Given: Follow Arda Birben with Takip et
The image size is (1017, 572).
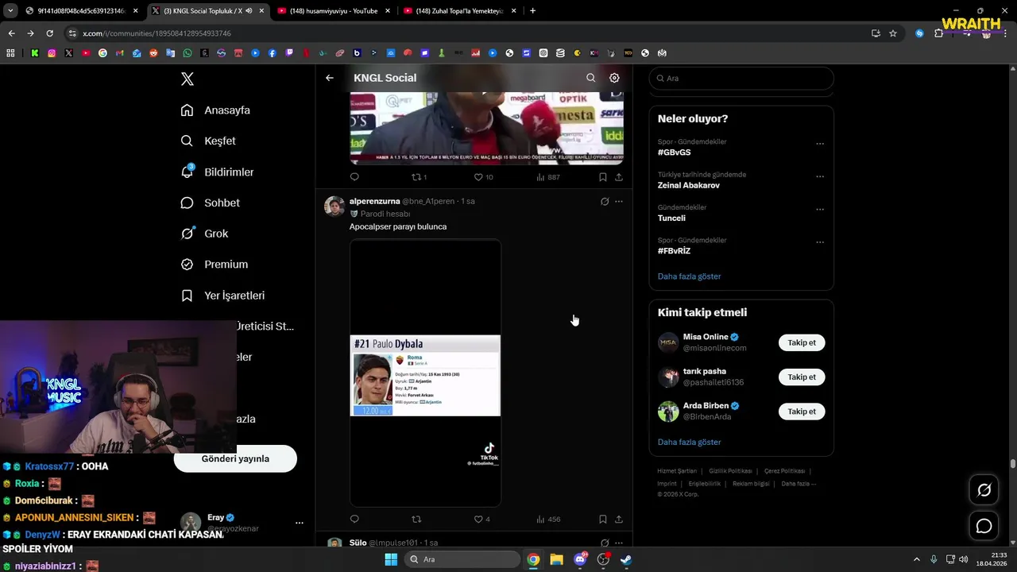Looking at the screenshot, I should [801, 412].
